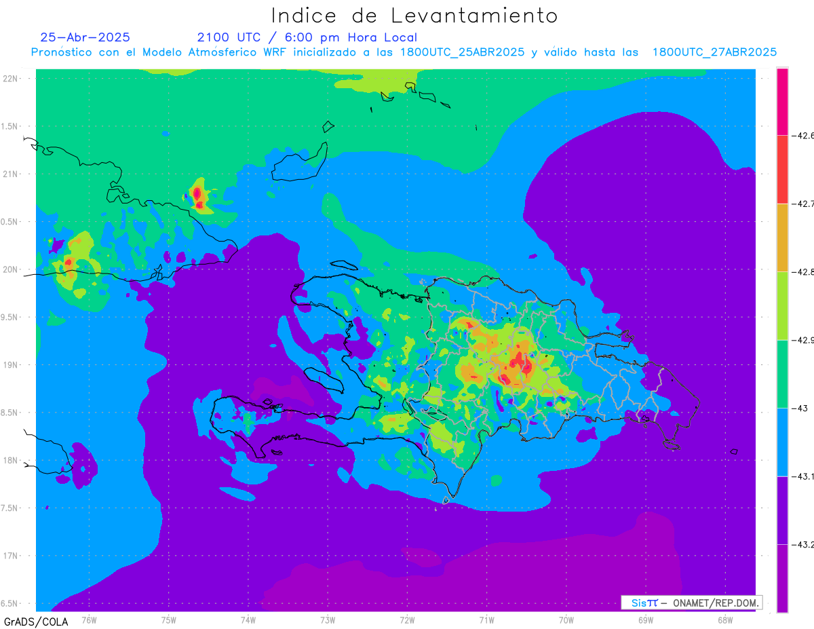
Task: Click the legend value "-42.7"
Action: click(804, 204)
